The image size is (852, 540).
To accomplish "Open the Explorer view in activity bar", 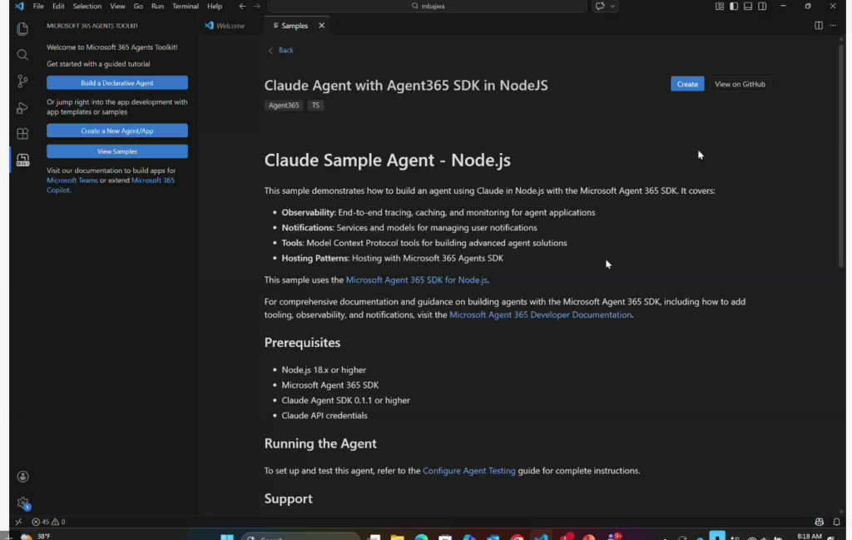I will [22, 29].
